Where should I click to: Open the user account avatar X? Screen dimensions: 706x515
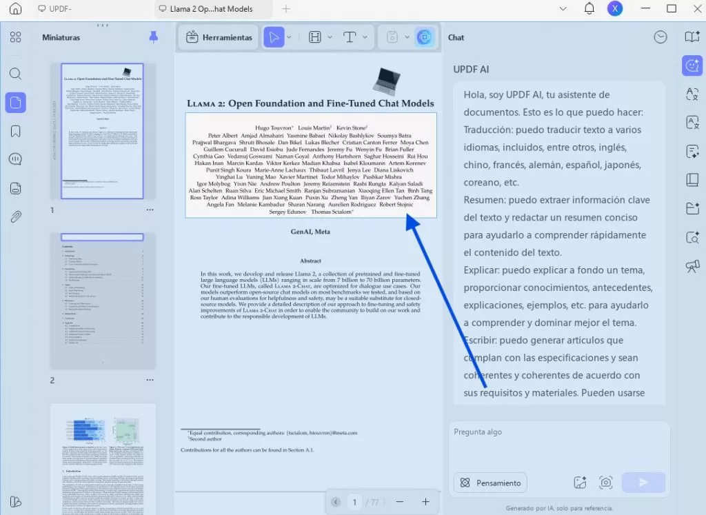point(614,8)
